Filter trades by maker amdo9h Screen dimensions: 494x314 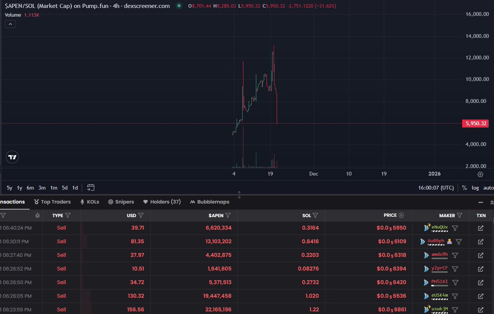pyautogui.click(x=455, y=255)
